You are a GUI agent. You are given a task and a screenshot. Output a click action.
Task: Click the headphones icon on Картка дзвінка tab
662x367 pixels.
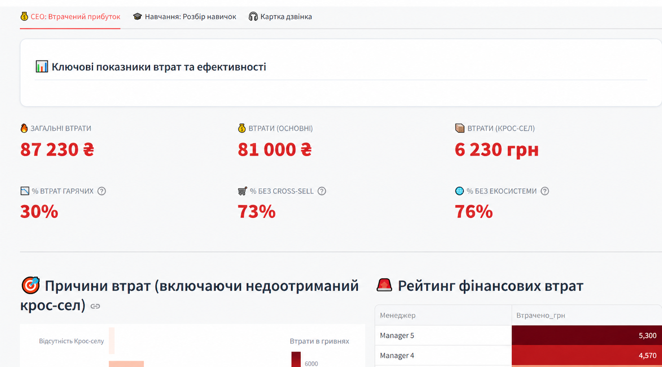coord(252,16)
